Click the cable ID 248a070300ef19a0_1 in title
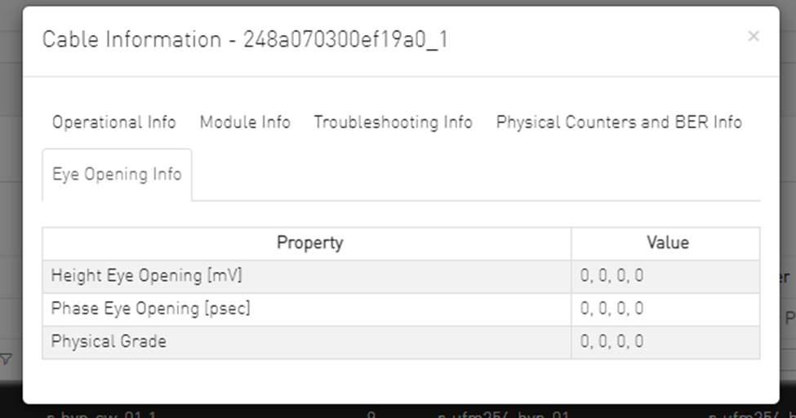 tap(345, 40)
